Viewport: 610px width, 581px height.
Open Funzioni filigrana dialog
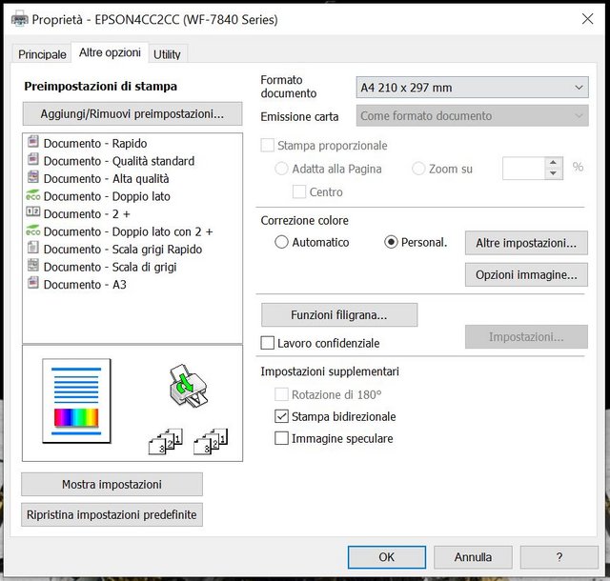click(339, 315)
